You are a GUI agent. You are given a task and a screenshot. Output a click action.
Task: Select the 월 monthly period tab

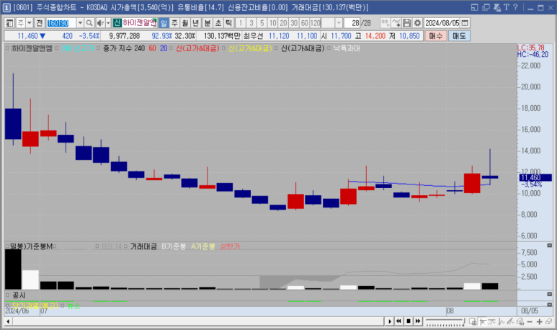(185, 23)
